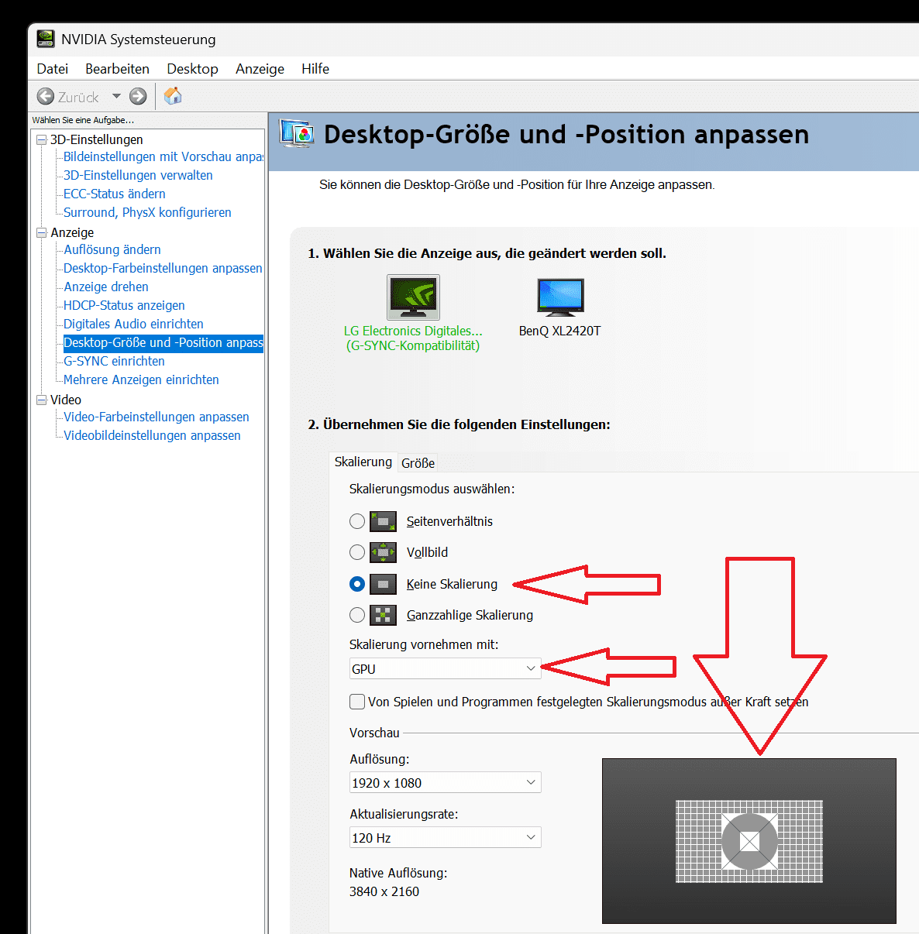The image size is (919, 934).
Task: Select Desktop-Größe und -Position anpassen item
Action: 163,342
